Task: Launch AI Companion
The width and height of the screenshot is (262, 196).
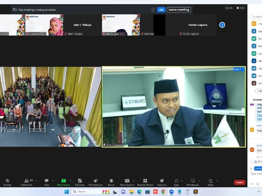Action: pyautogui.click(x=95, y=182)
